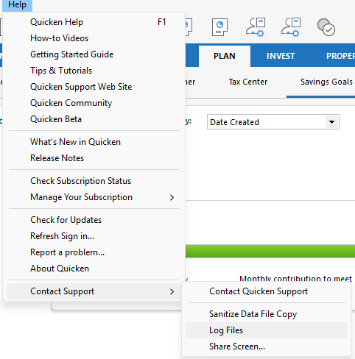Screen dimensions: 355x359
Task: Expand Contact Support submenu item
Action: point(94,291)
